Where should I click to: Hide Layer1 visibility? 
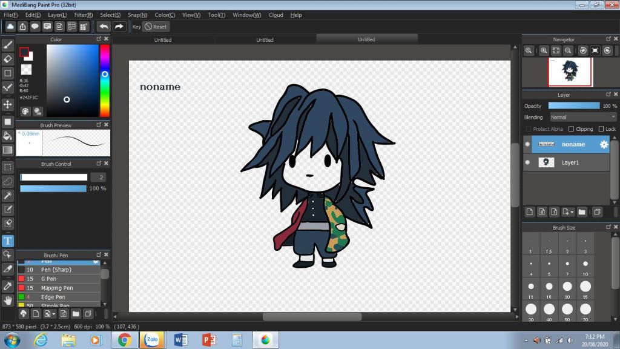[x=527, y=162]
